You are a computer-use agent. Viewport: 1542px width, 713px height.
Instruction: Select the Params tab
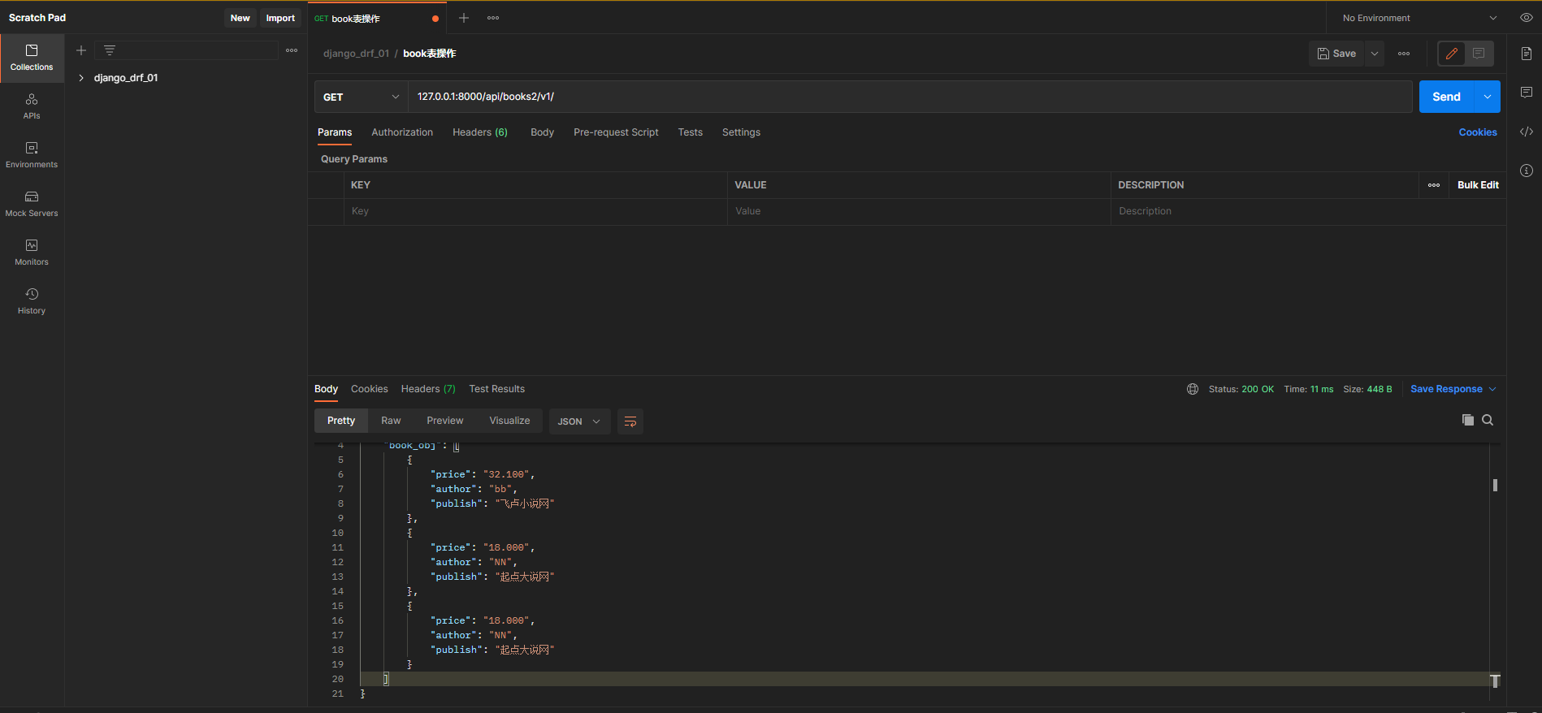click(335, 132)
